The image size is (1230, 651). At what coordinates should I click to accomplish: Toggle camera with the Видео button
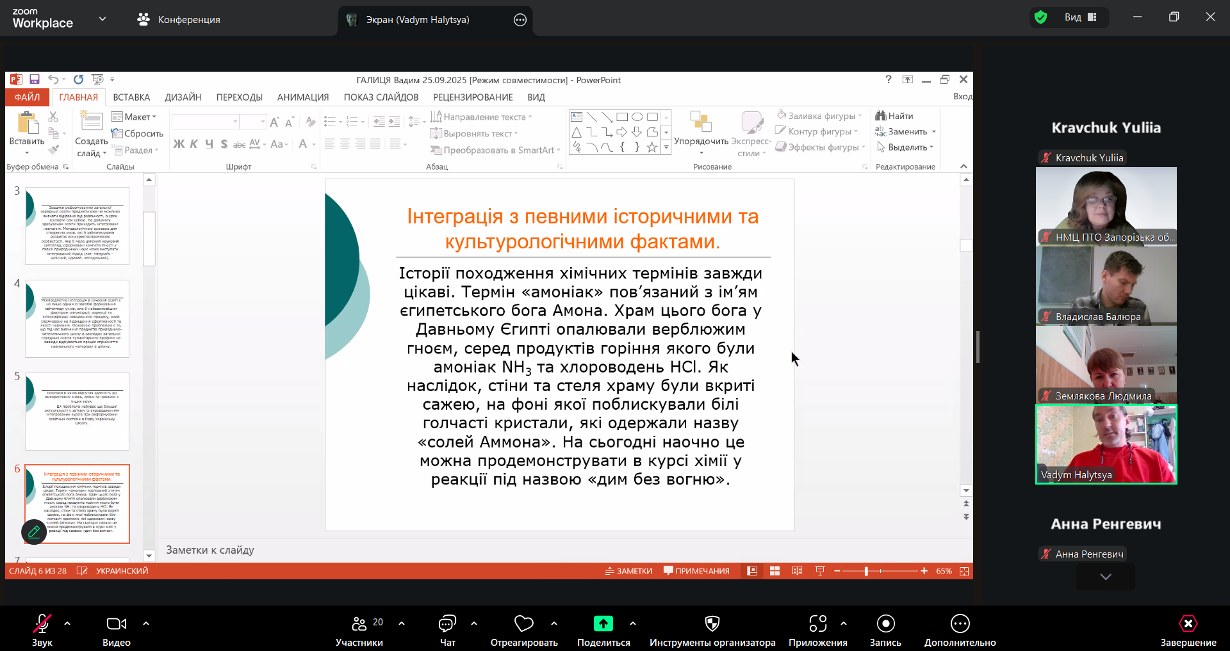pyautogui.click(x=117, y=631)
